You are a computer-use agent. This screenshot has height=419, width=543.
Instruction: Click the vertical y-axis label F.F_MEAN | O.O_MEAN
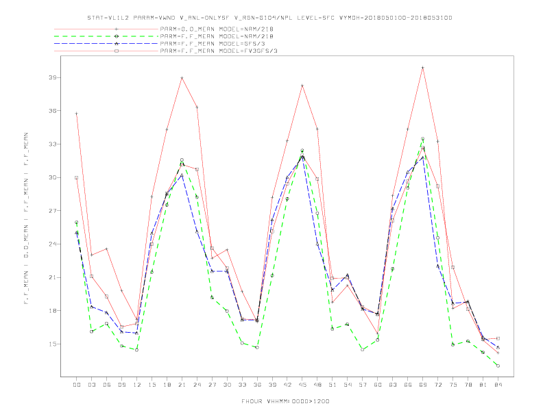pyautogui.click(x=26, y=218)
